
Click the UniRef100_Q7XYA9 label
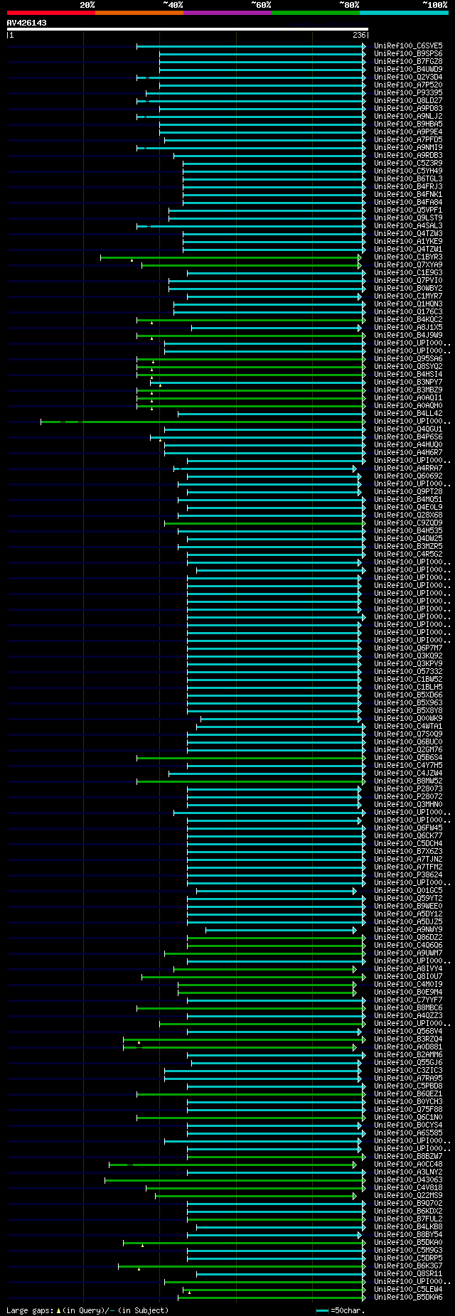point(408,265)
